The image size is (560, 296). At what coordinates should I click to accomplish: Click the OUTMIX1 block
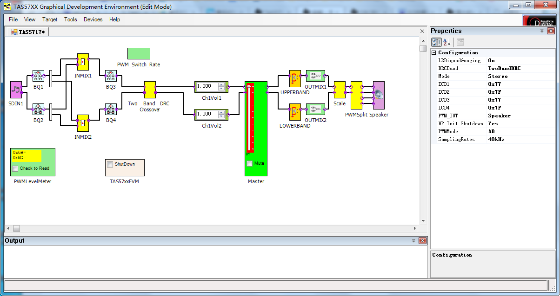coord(315,76)
